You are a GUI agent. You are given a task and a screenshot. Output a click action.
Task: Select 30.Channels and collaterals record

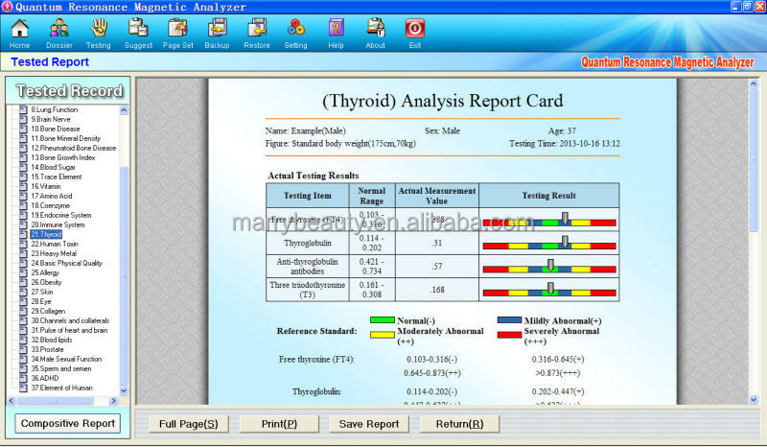[70, 320]
